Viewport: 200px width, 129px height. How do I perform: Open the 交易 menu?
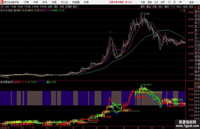pos(86,2)
